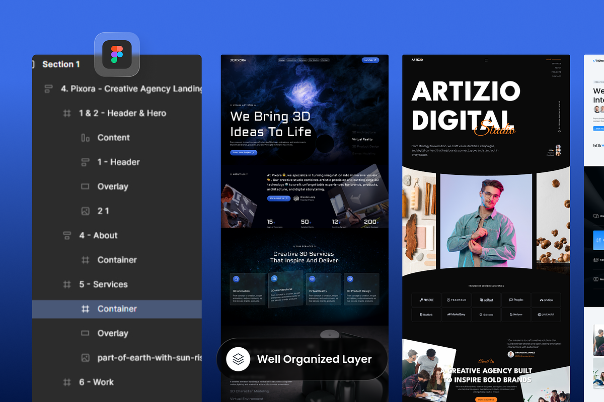Open 'Services' in the Pixora navigation
This screenshot has height=402, width=604.
[303, 60]
